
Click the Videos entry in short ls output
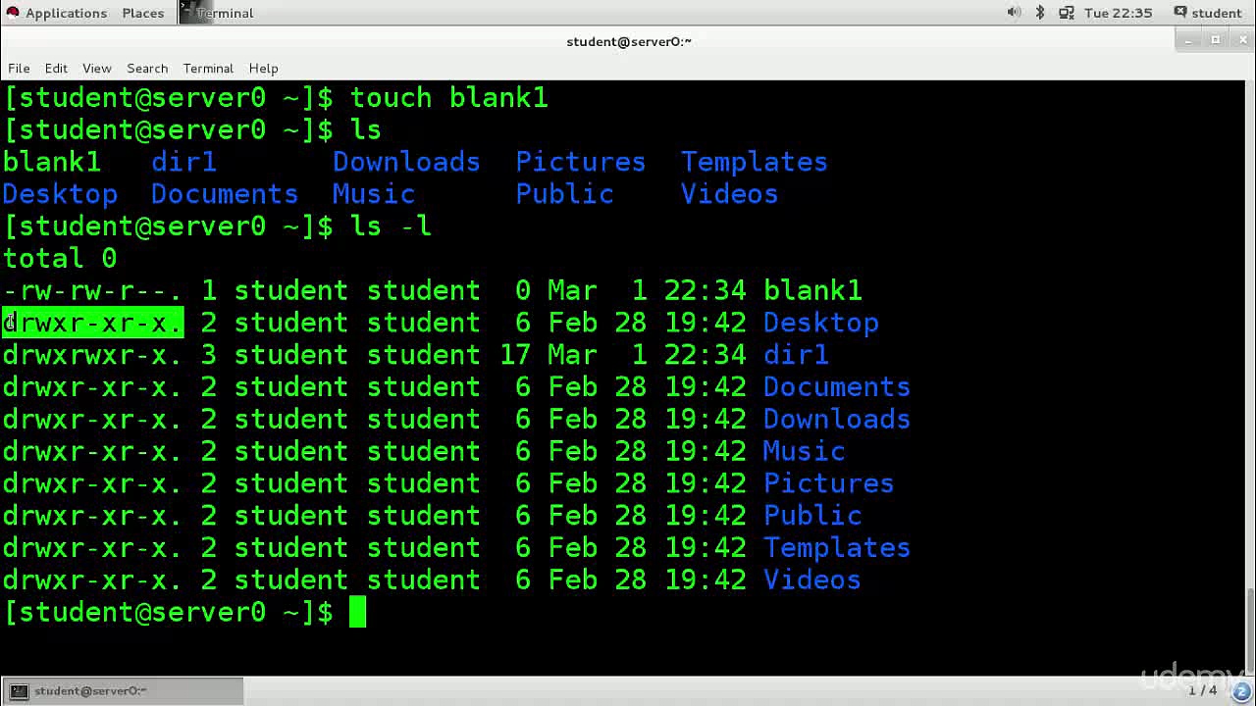[x=729, y=194]
